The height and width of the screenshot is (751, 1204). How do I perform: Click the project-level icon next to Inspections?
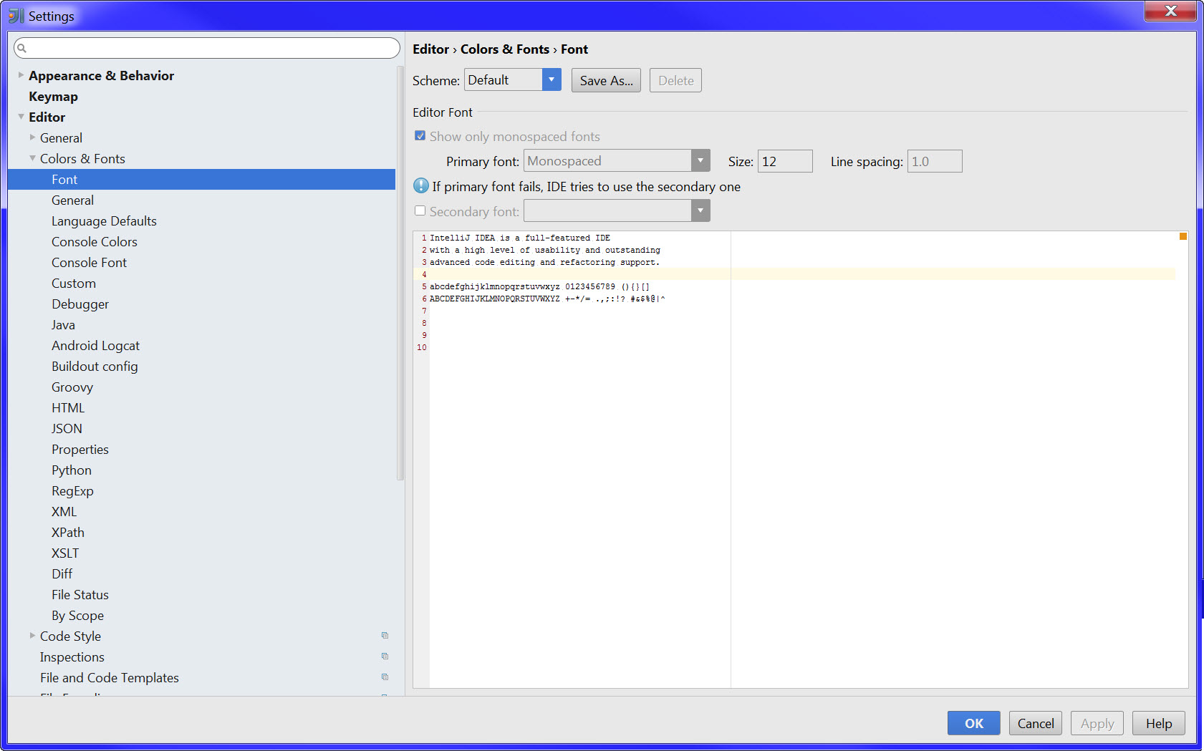(x=385, y=656)
